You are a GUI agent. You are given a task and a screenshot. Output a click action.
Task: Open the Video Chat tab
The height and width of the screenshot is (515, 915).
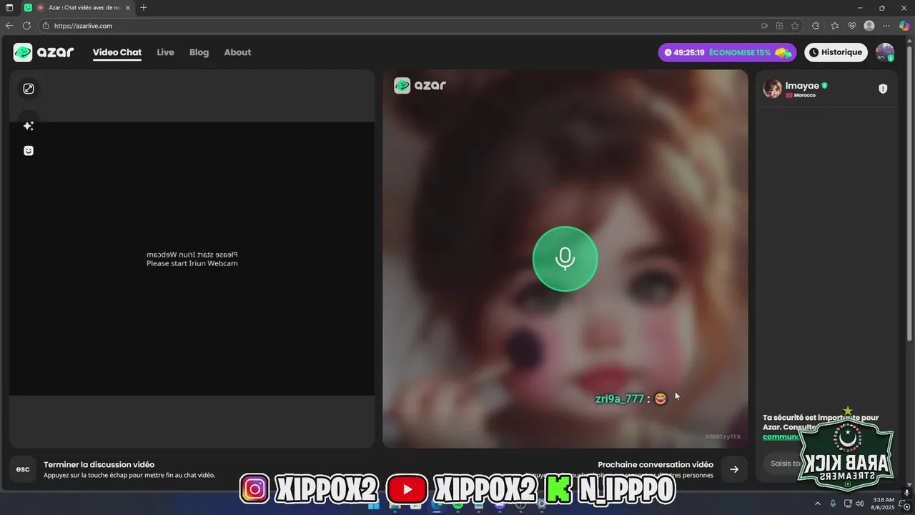(x=117, y=52)
